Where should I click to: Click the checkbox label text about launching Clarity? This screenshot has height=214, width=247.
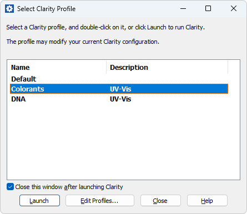69,187
